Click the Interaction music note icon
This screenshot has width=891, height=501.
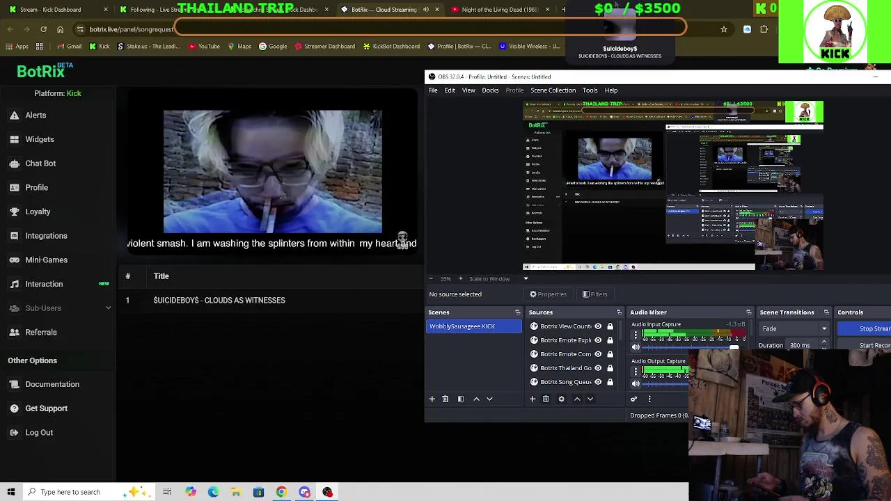(14, 284)
